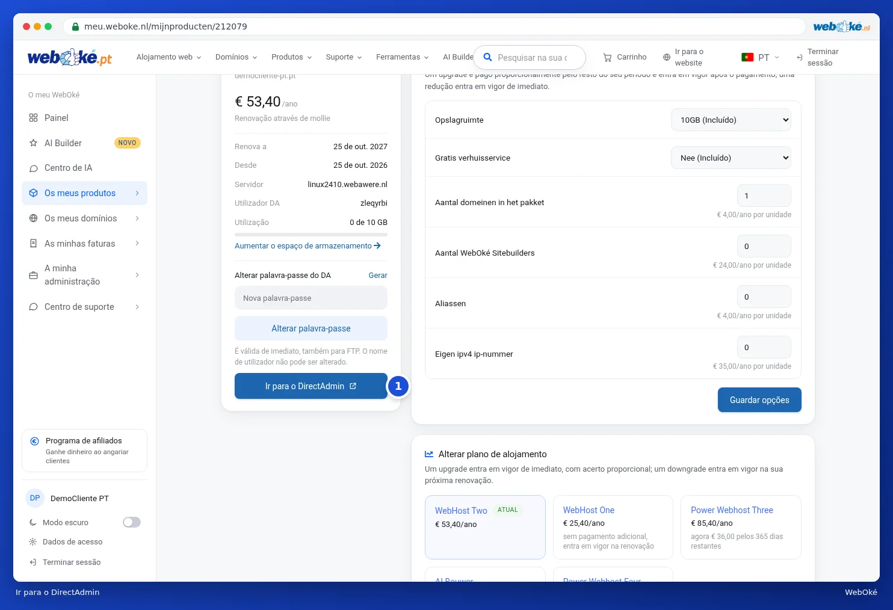Click the Portuguese flag icon
The image size is (893, 610).
[747, 57]
